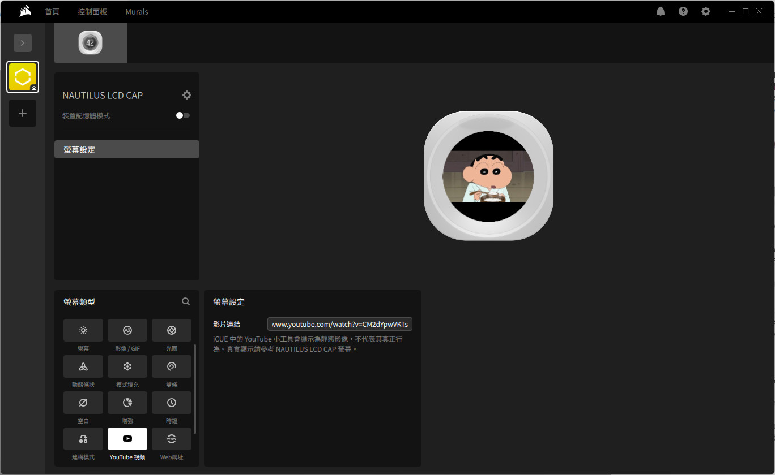Choose the 影像 / GIF screen type

pos(127,330)
